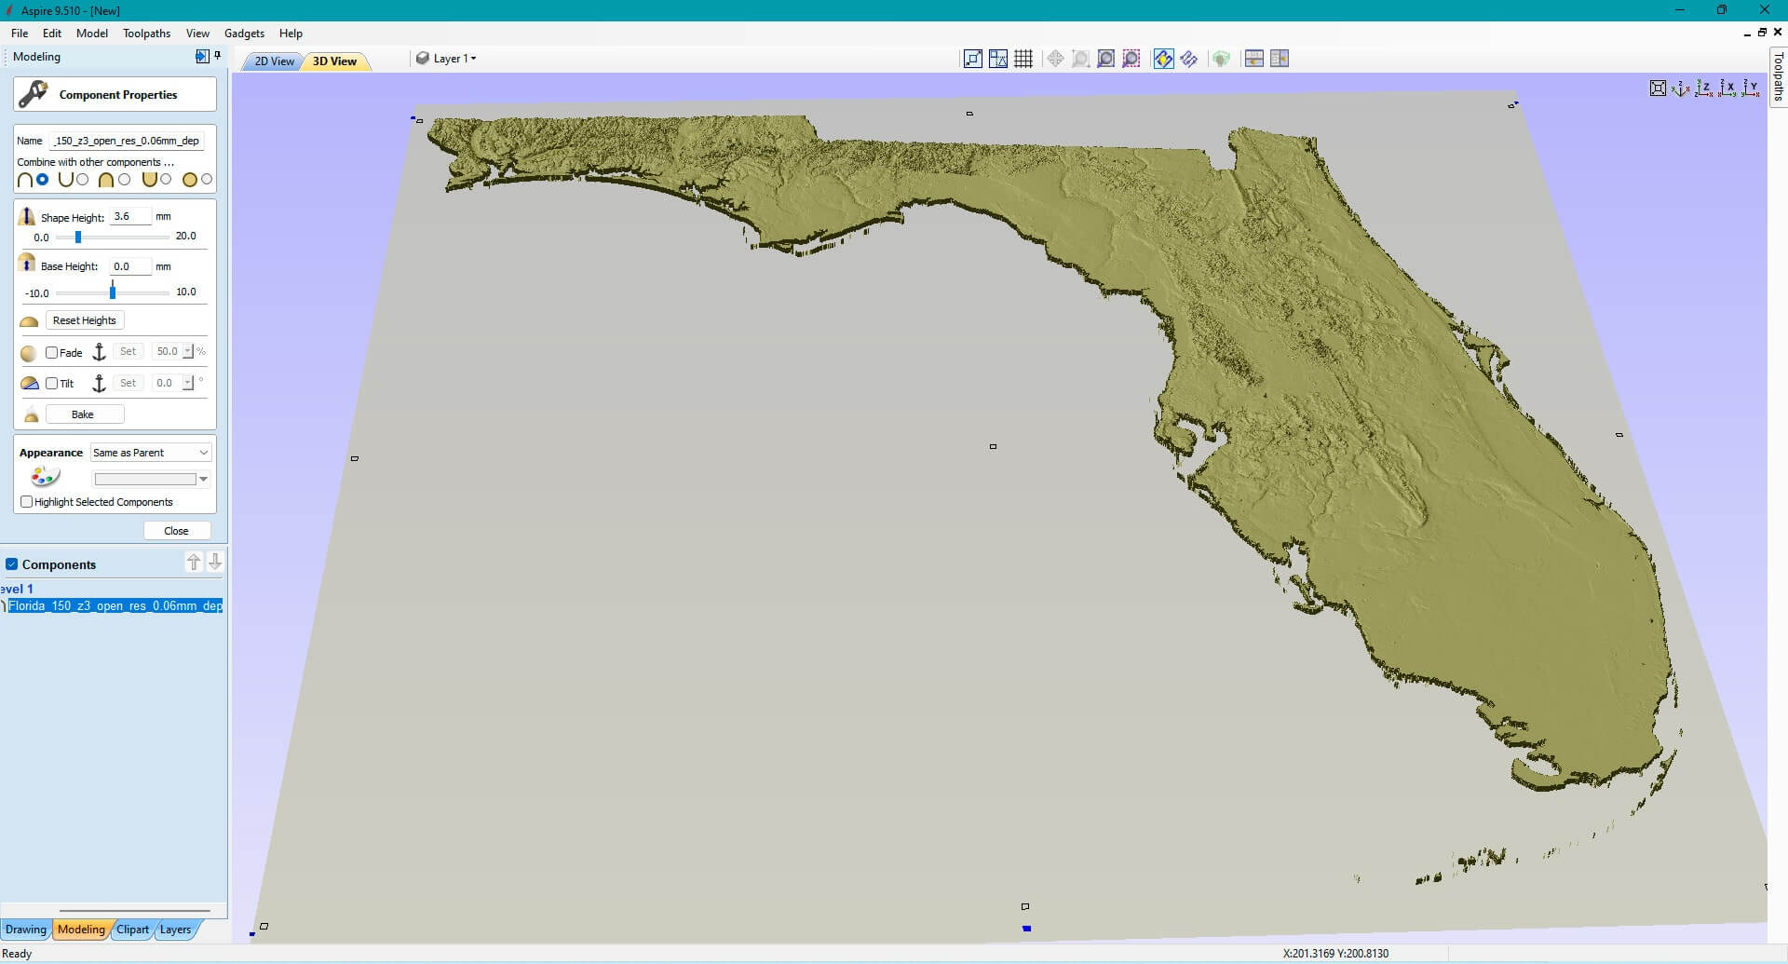Expand the Toolpaths side tab

tap(1778, 76)
